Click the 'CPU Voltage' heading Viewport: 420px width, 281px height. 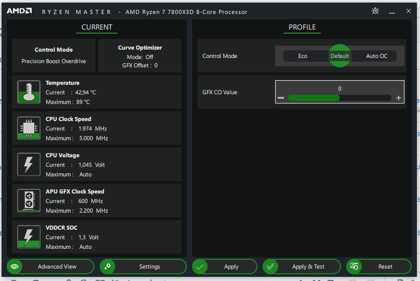(x=62, y=155)
